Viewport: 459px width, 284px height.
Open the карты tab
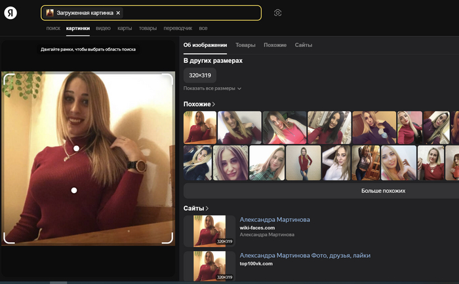point(125,28)
